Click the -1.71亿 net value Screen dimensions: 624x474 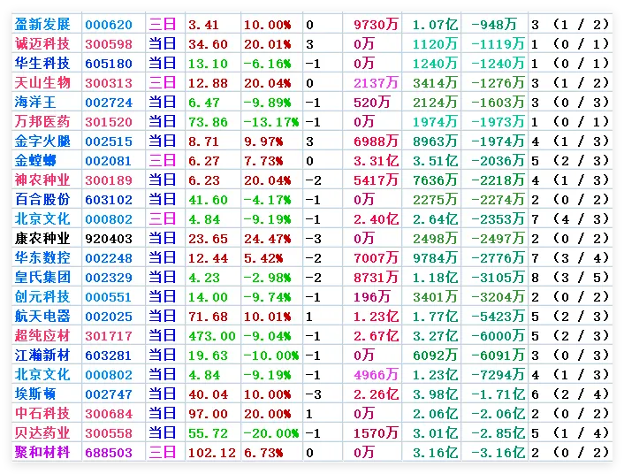click(498, 394)
